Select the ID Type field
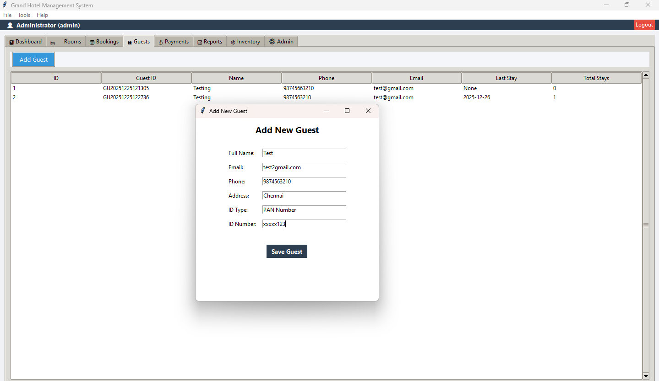Viewport: 659px width, 381px height. tap(304, 210)
